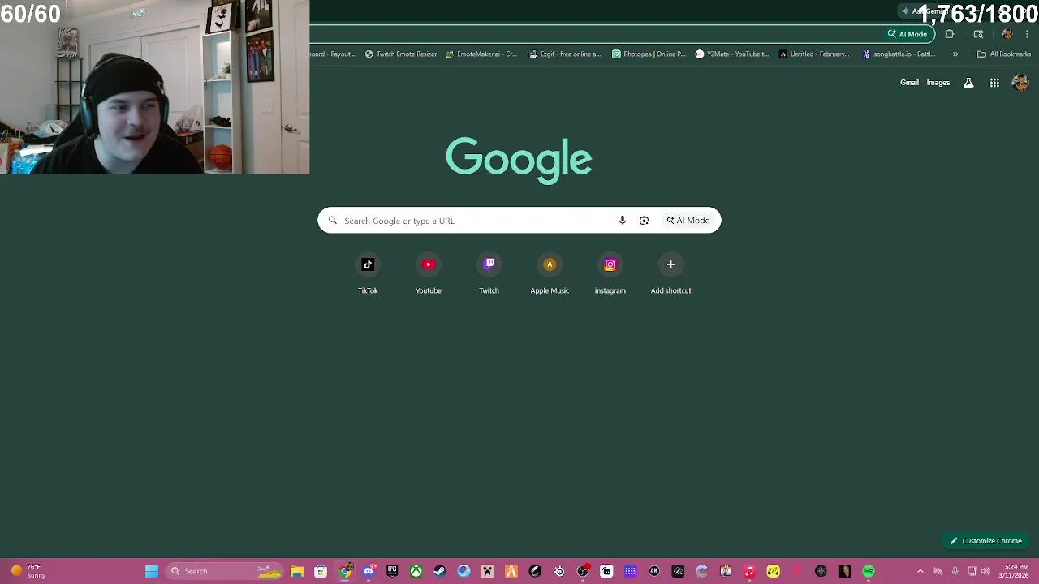Open Discord from taskbar

(369, 571)
